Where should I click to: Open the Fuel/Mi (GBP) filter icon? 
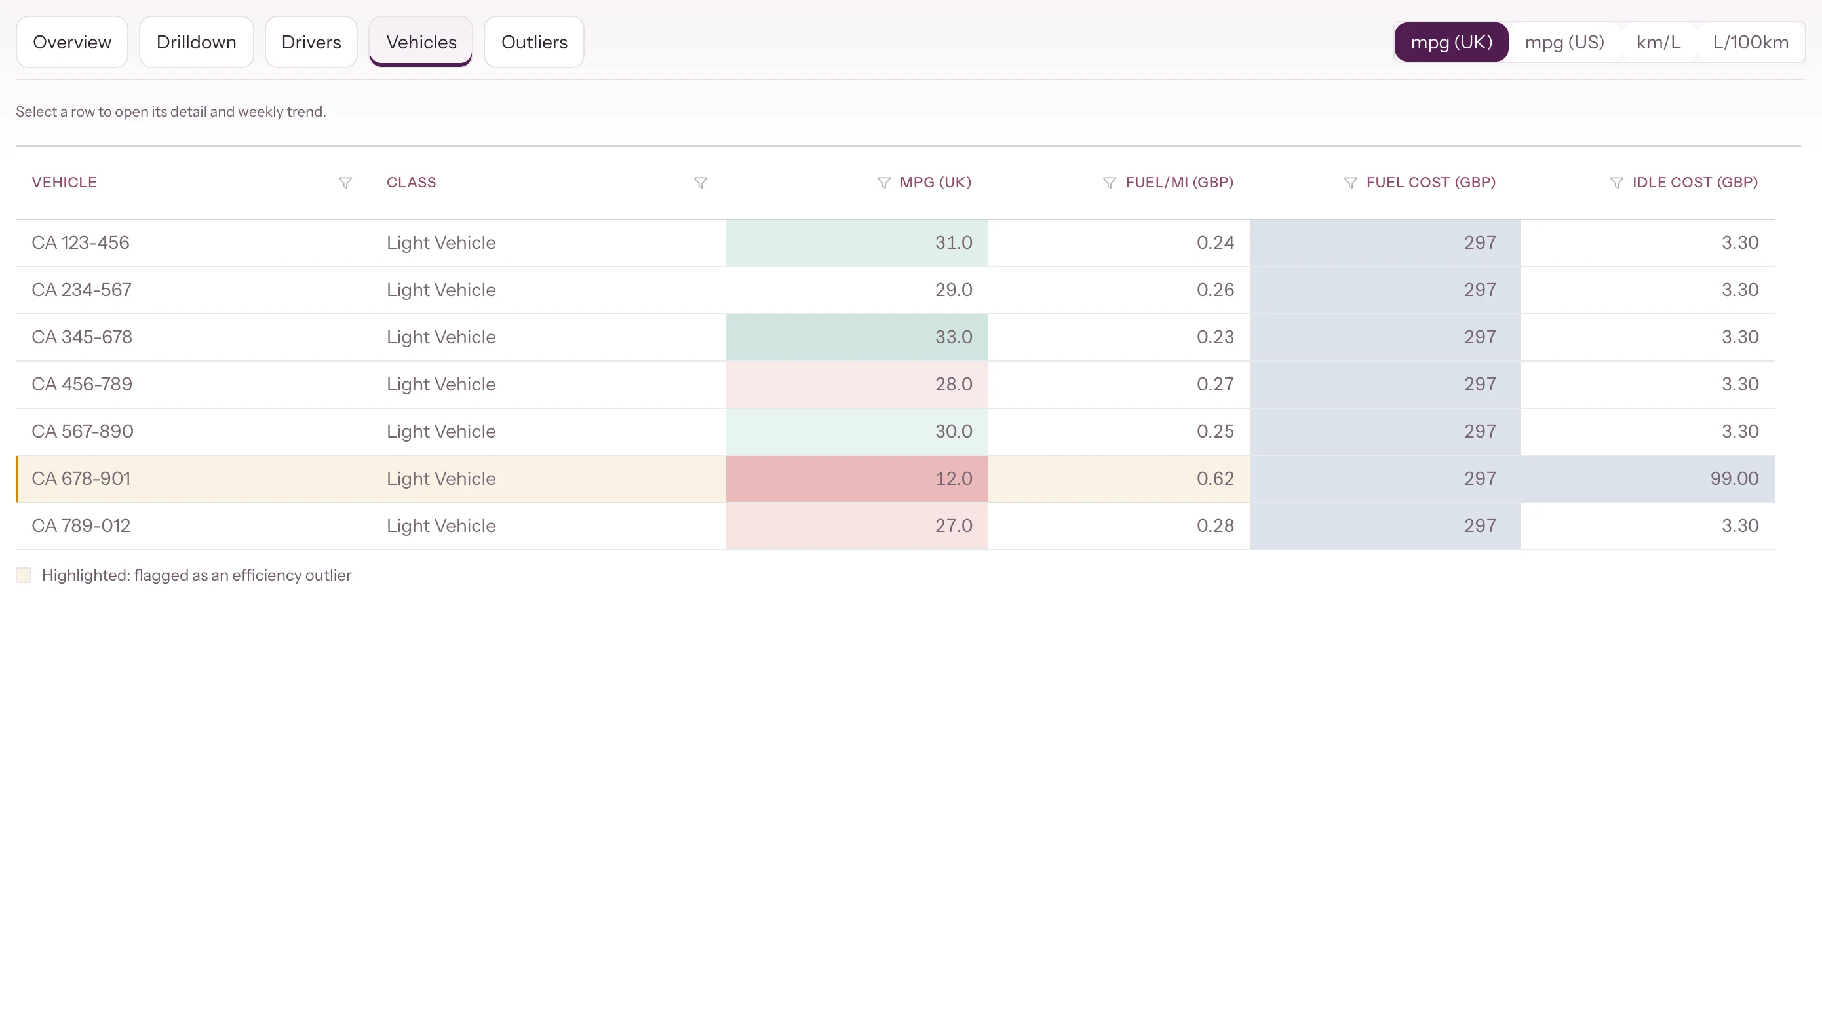pyautogui.click(x=1109, y=182)
